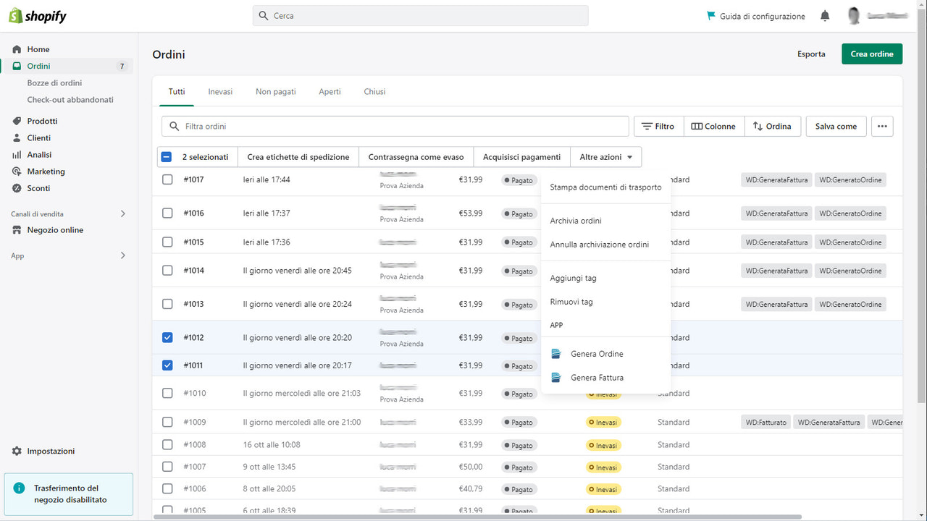
Task: Check the box for order #1016
Action: (x=167, y=213)
